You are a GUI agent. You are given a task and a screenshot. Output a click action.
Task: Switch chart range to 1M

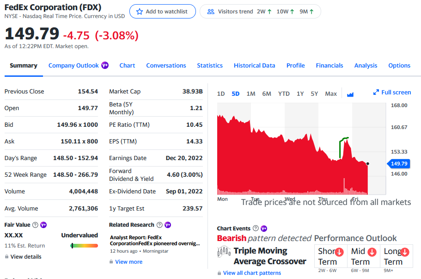click(x=251, y=94)
